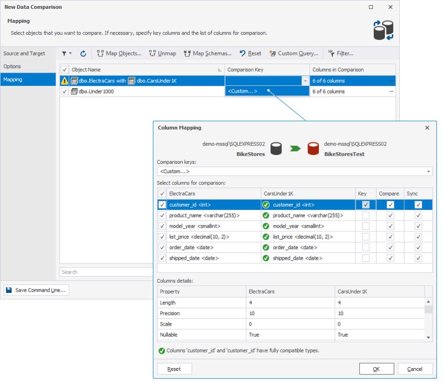This screenshot has height=382, width=443.
Task: Select Source and Target in the left pane
Action: tap(25, 53)
